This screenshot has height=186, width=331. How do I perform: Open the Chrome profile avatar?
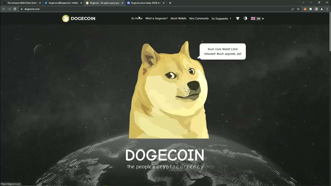click(322, 9)
